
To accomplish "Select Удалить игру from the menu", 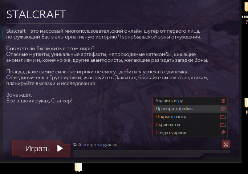I will point(190,101).
